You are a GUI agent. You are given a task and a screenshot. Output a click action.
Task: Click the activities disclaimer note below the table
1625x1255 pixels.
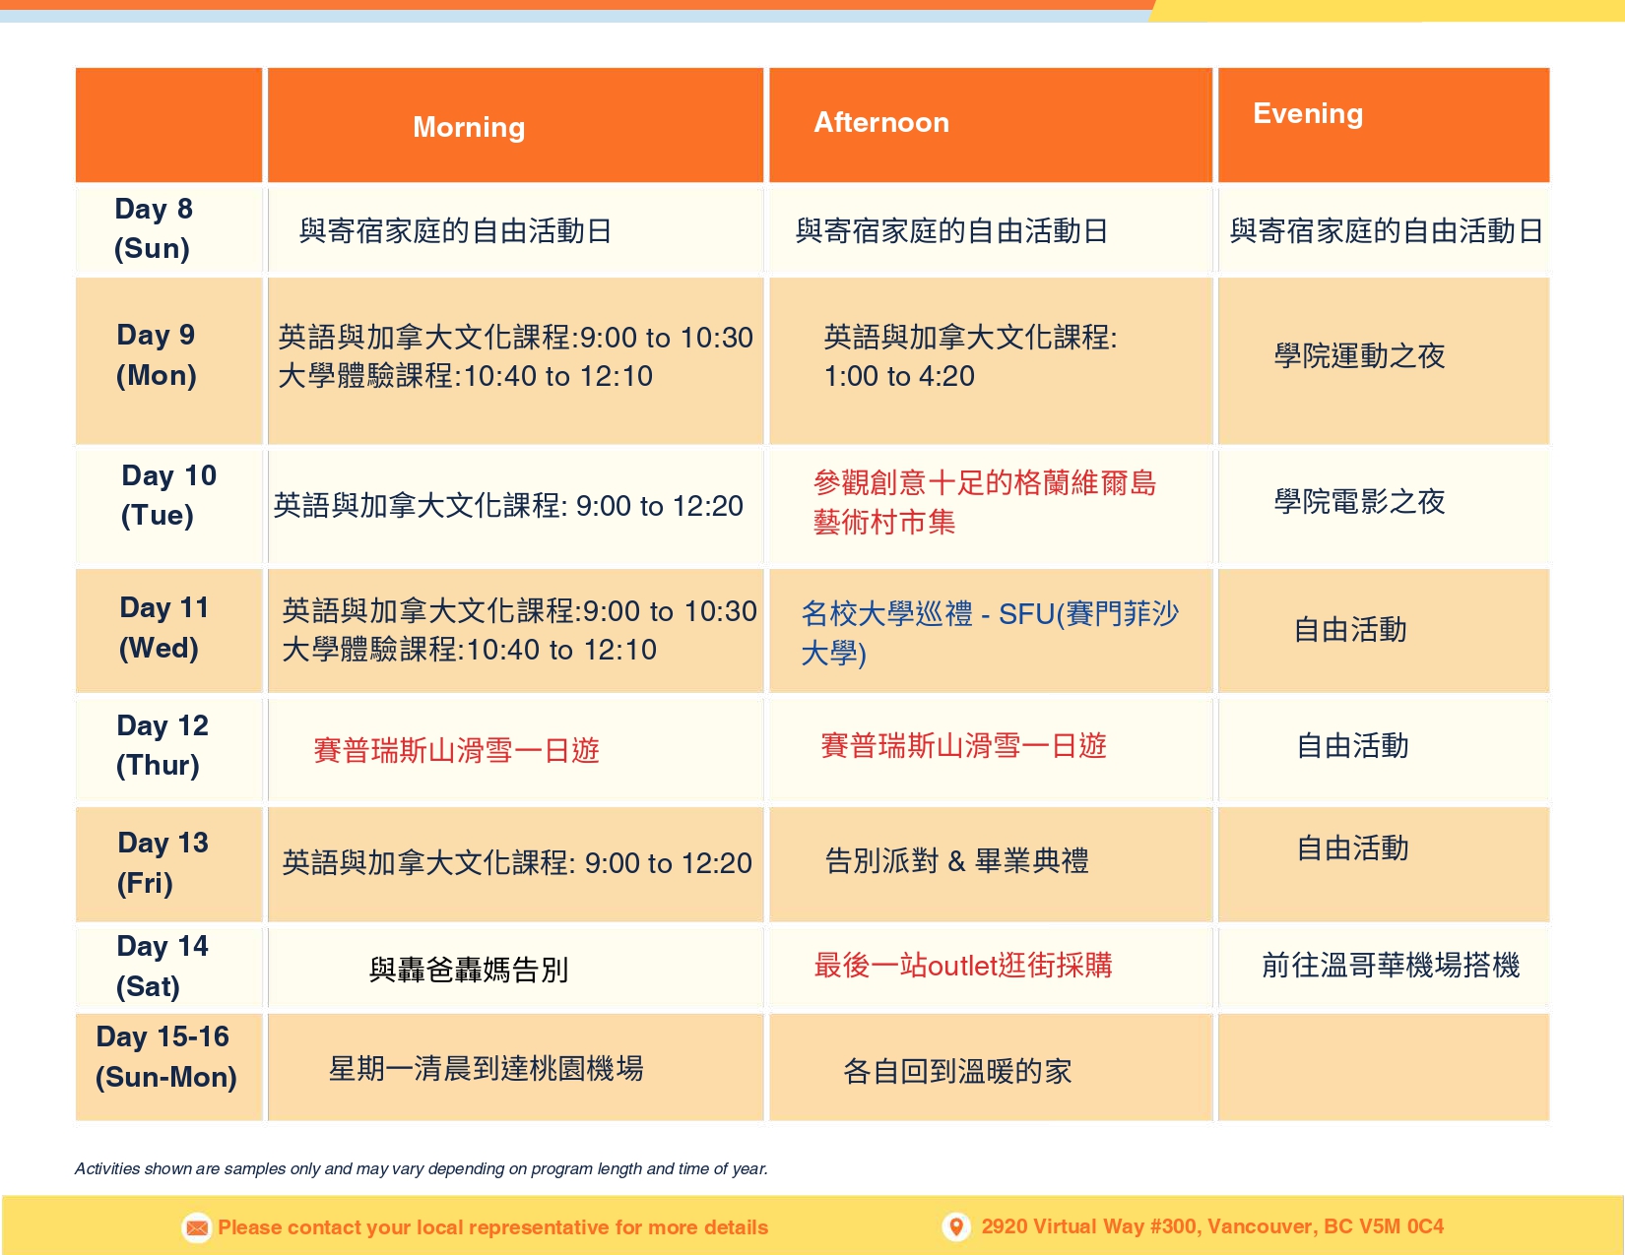point(421,1168)
